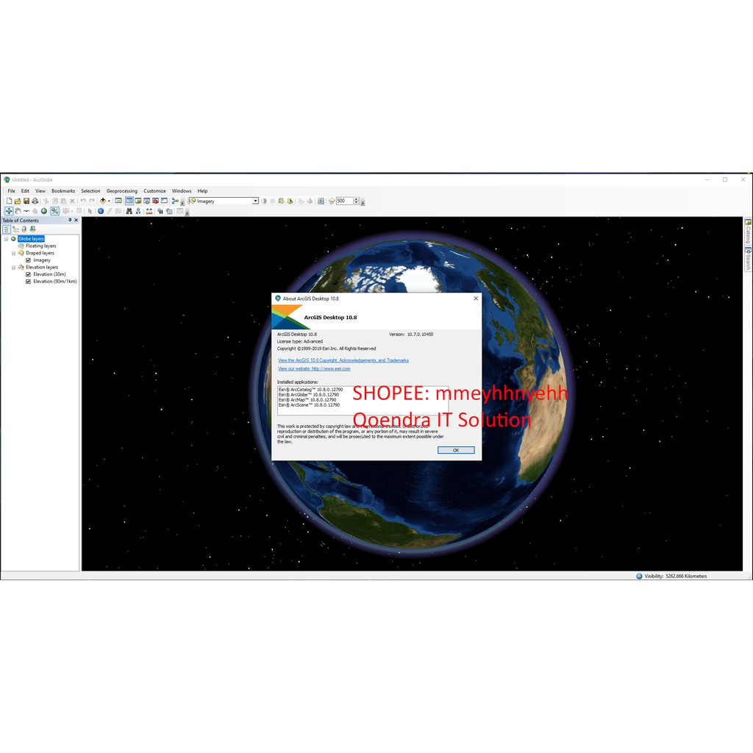Open the Customize menu
Viewport: 753px width, 753px height.
(x=154, y=190)
